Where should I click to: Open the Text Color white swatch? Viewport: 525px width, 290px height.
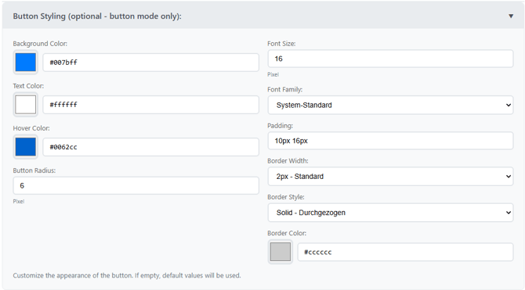tap(25, 105)
